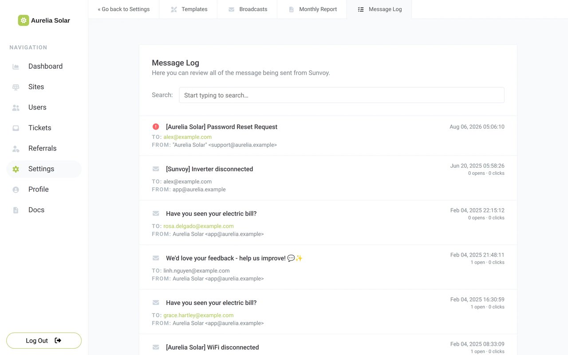Viewport: 568px width, 355px height.
Task: Click 'app@aurelia.example' sender of Inverter message
Action: coord(199,189)
